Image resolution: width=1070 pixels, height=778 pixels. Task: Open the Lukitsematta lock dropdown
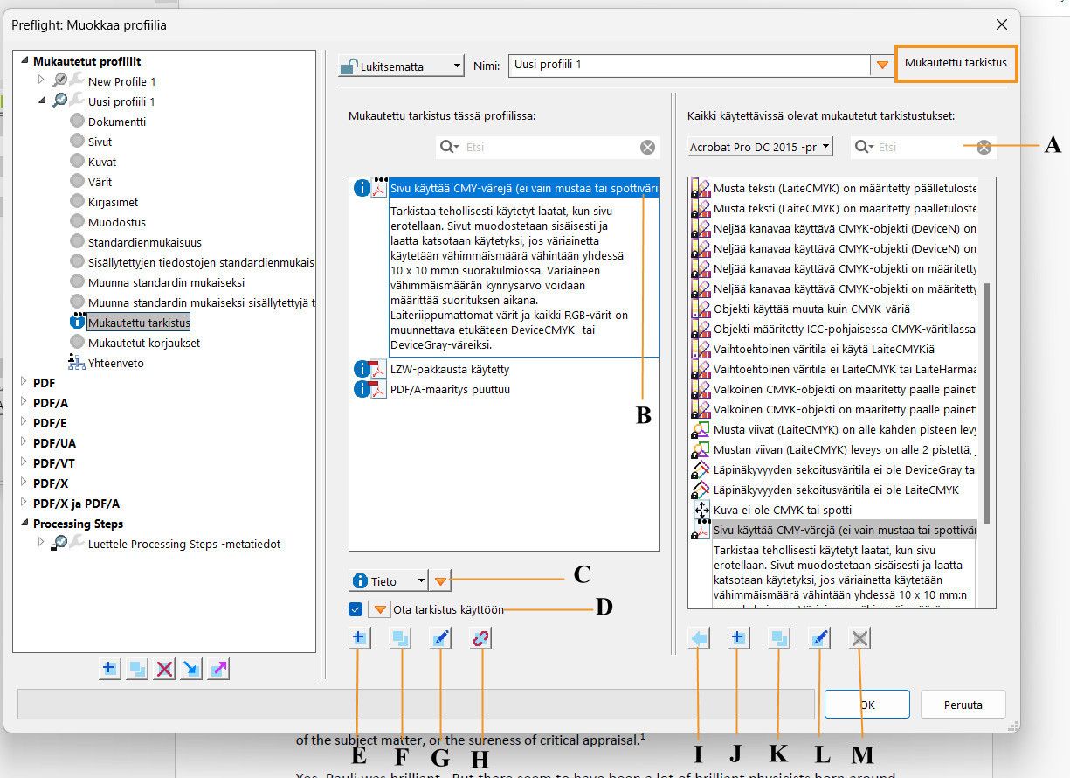tap(401, 66)
